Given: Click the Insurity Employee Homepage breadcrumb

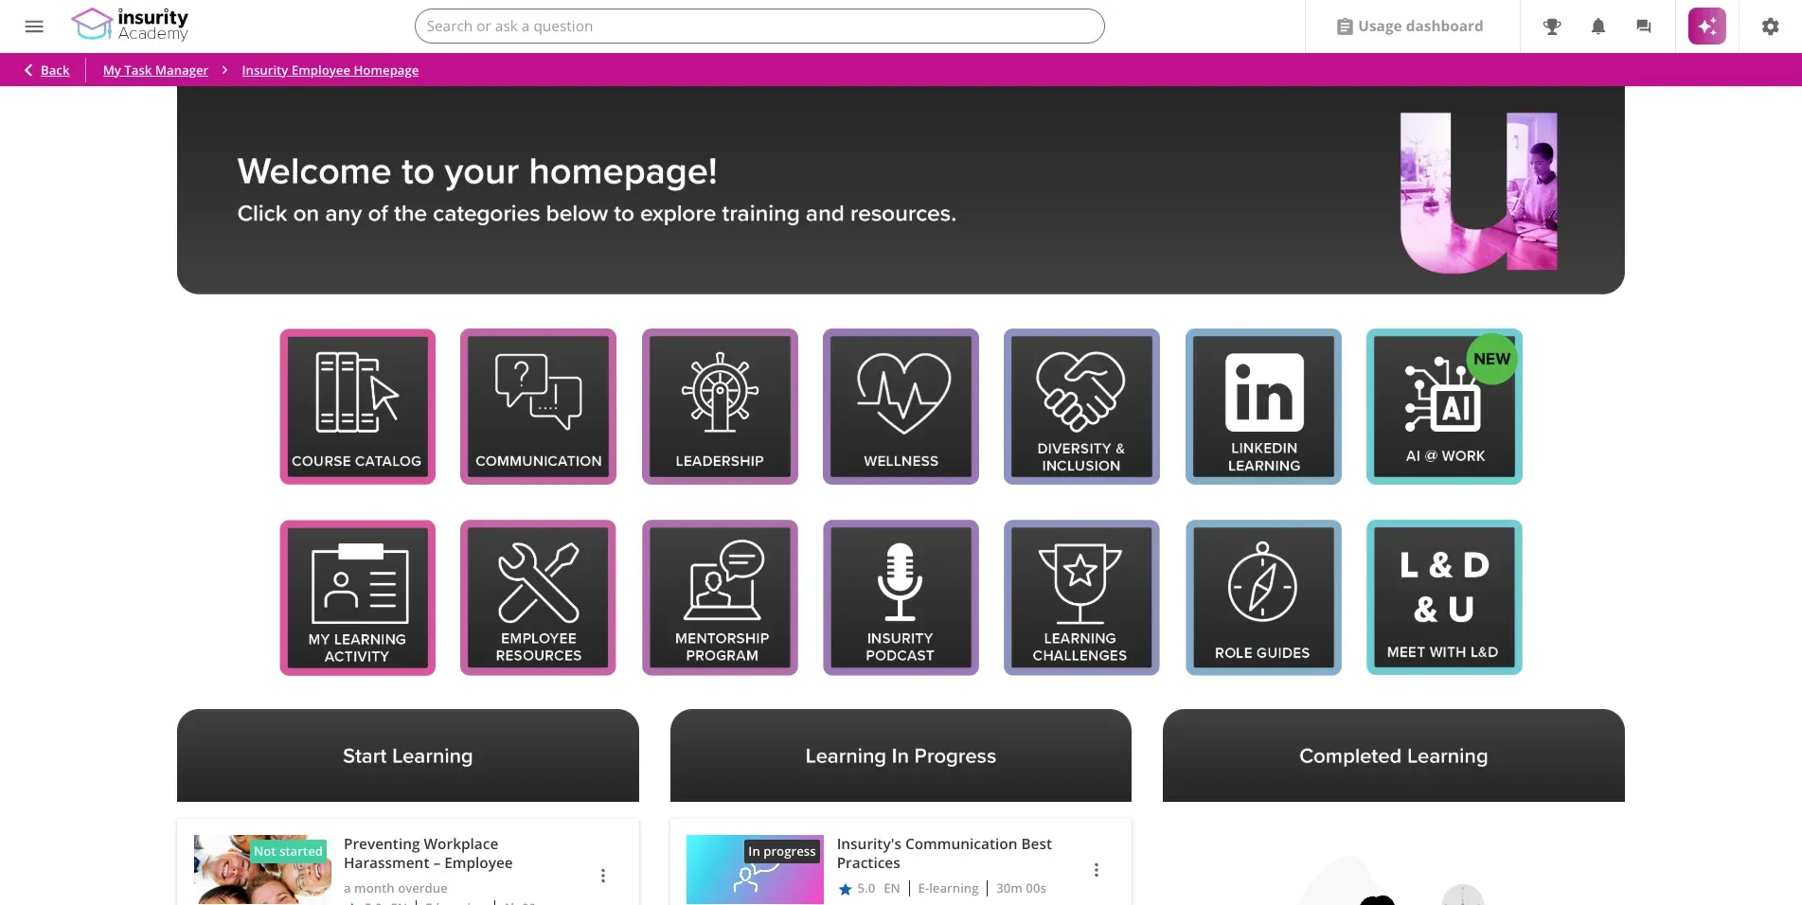Looking at the screenshot, I should 330,70.
